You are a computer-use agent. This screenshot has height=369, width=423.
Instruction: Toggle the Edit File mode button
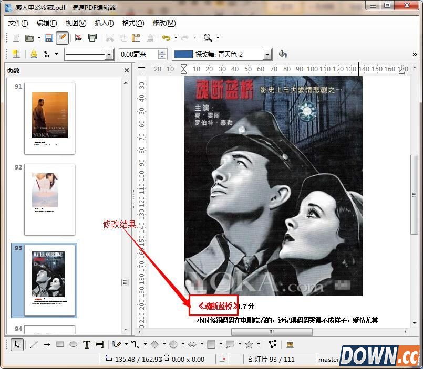[x=62, y=38]
